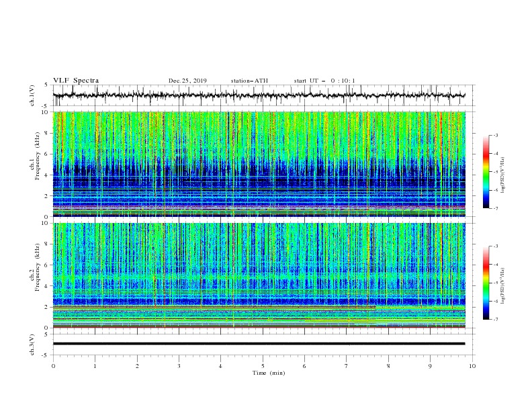532x411 pixels.
Task: Click the ch.2 spectrogram color scale bar
Action: pyautogui.click(x=486, y=283)
